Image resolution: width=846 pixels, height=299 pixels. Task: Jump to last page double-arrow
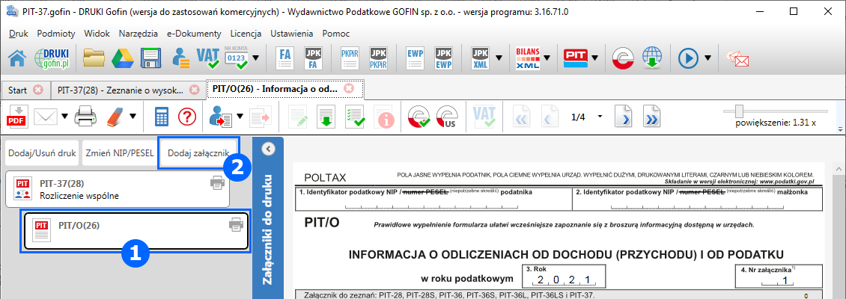click(652, 116)
